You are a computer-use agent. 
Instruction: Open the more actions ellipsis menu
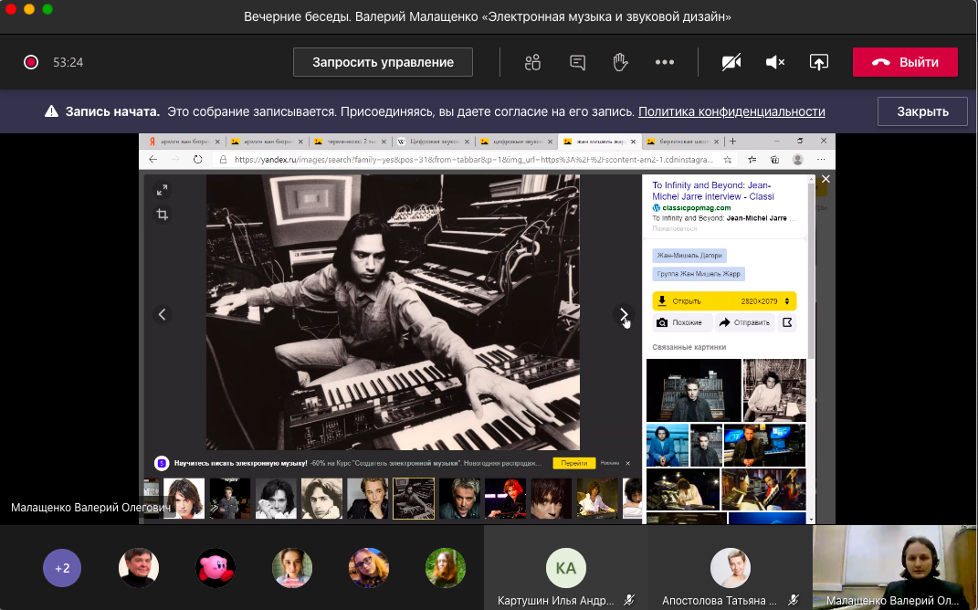click(x=664, y=62)
